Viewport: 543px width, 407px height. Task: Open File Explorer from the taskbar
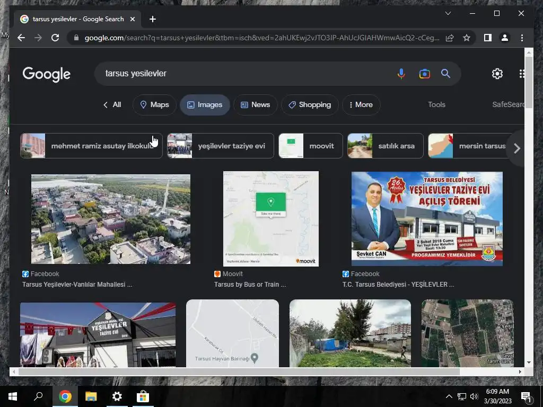pyautogui.click(x=91, y=396)
